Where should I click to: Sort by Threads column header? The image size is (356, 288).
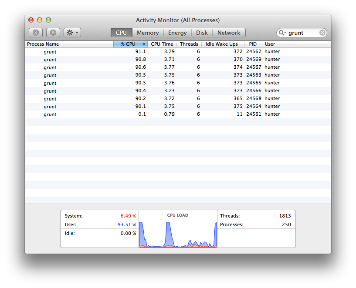tap(189, 44)
